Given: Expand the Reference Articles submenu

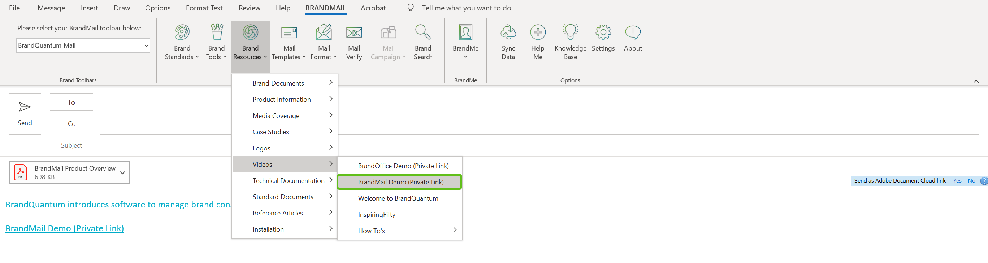Looking at the screenshot, I should pos(285,213).
